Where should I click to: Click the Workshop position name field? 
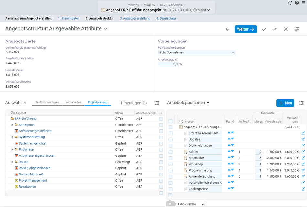point(205,164)
